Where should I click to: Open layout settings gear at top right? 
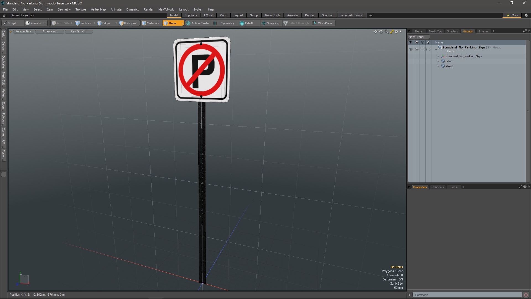tap(526, 15)
